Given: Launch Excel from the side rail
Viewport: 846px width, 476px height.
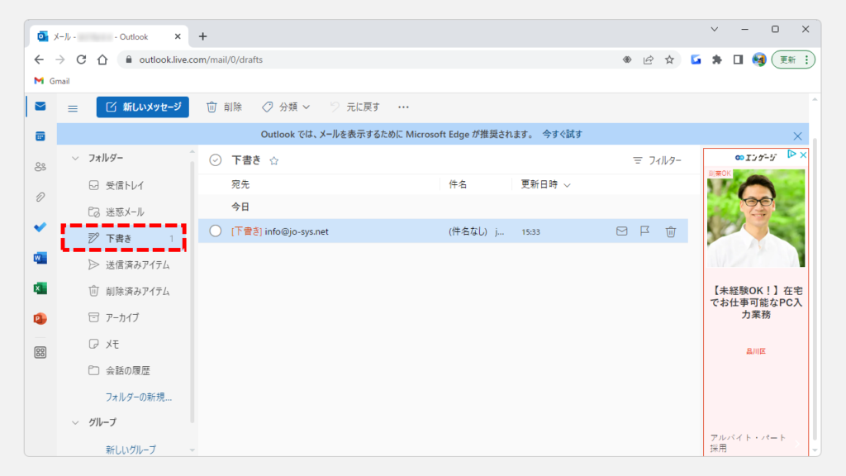Looking at the screenshot, I should click(x=40, y=288).
